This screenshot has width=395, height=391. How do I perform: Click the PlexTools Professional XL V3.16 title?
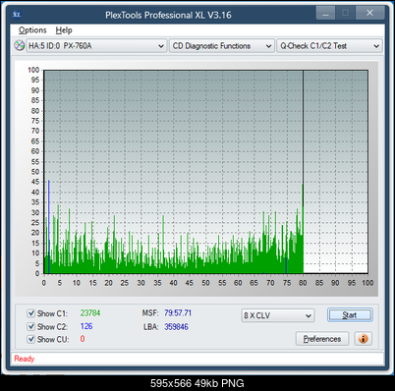[168, 15]
